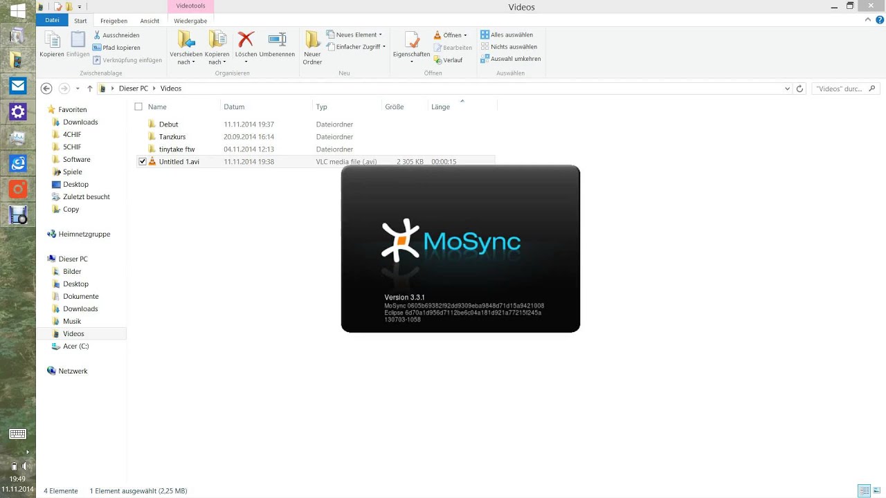Select the tinytake ftw folder
This screenshot has width=886, height=498.
(x=177, y=149)
